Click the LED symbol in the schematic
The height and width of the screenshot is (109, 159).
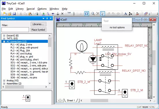[93, 59]
